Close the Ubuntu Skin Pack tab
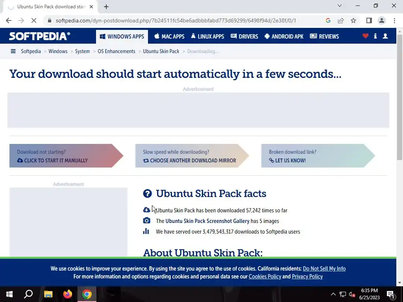 (91, 7)
